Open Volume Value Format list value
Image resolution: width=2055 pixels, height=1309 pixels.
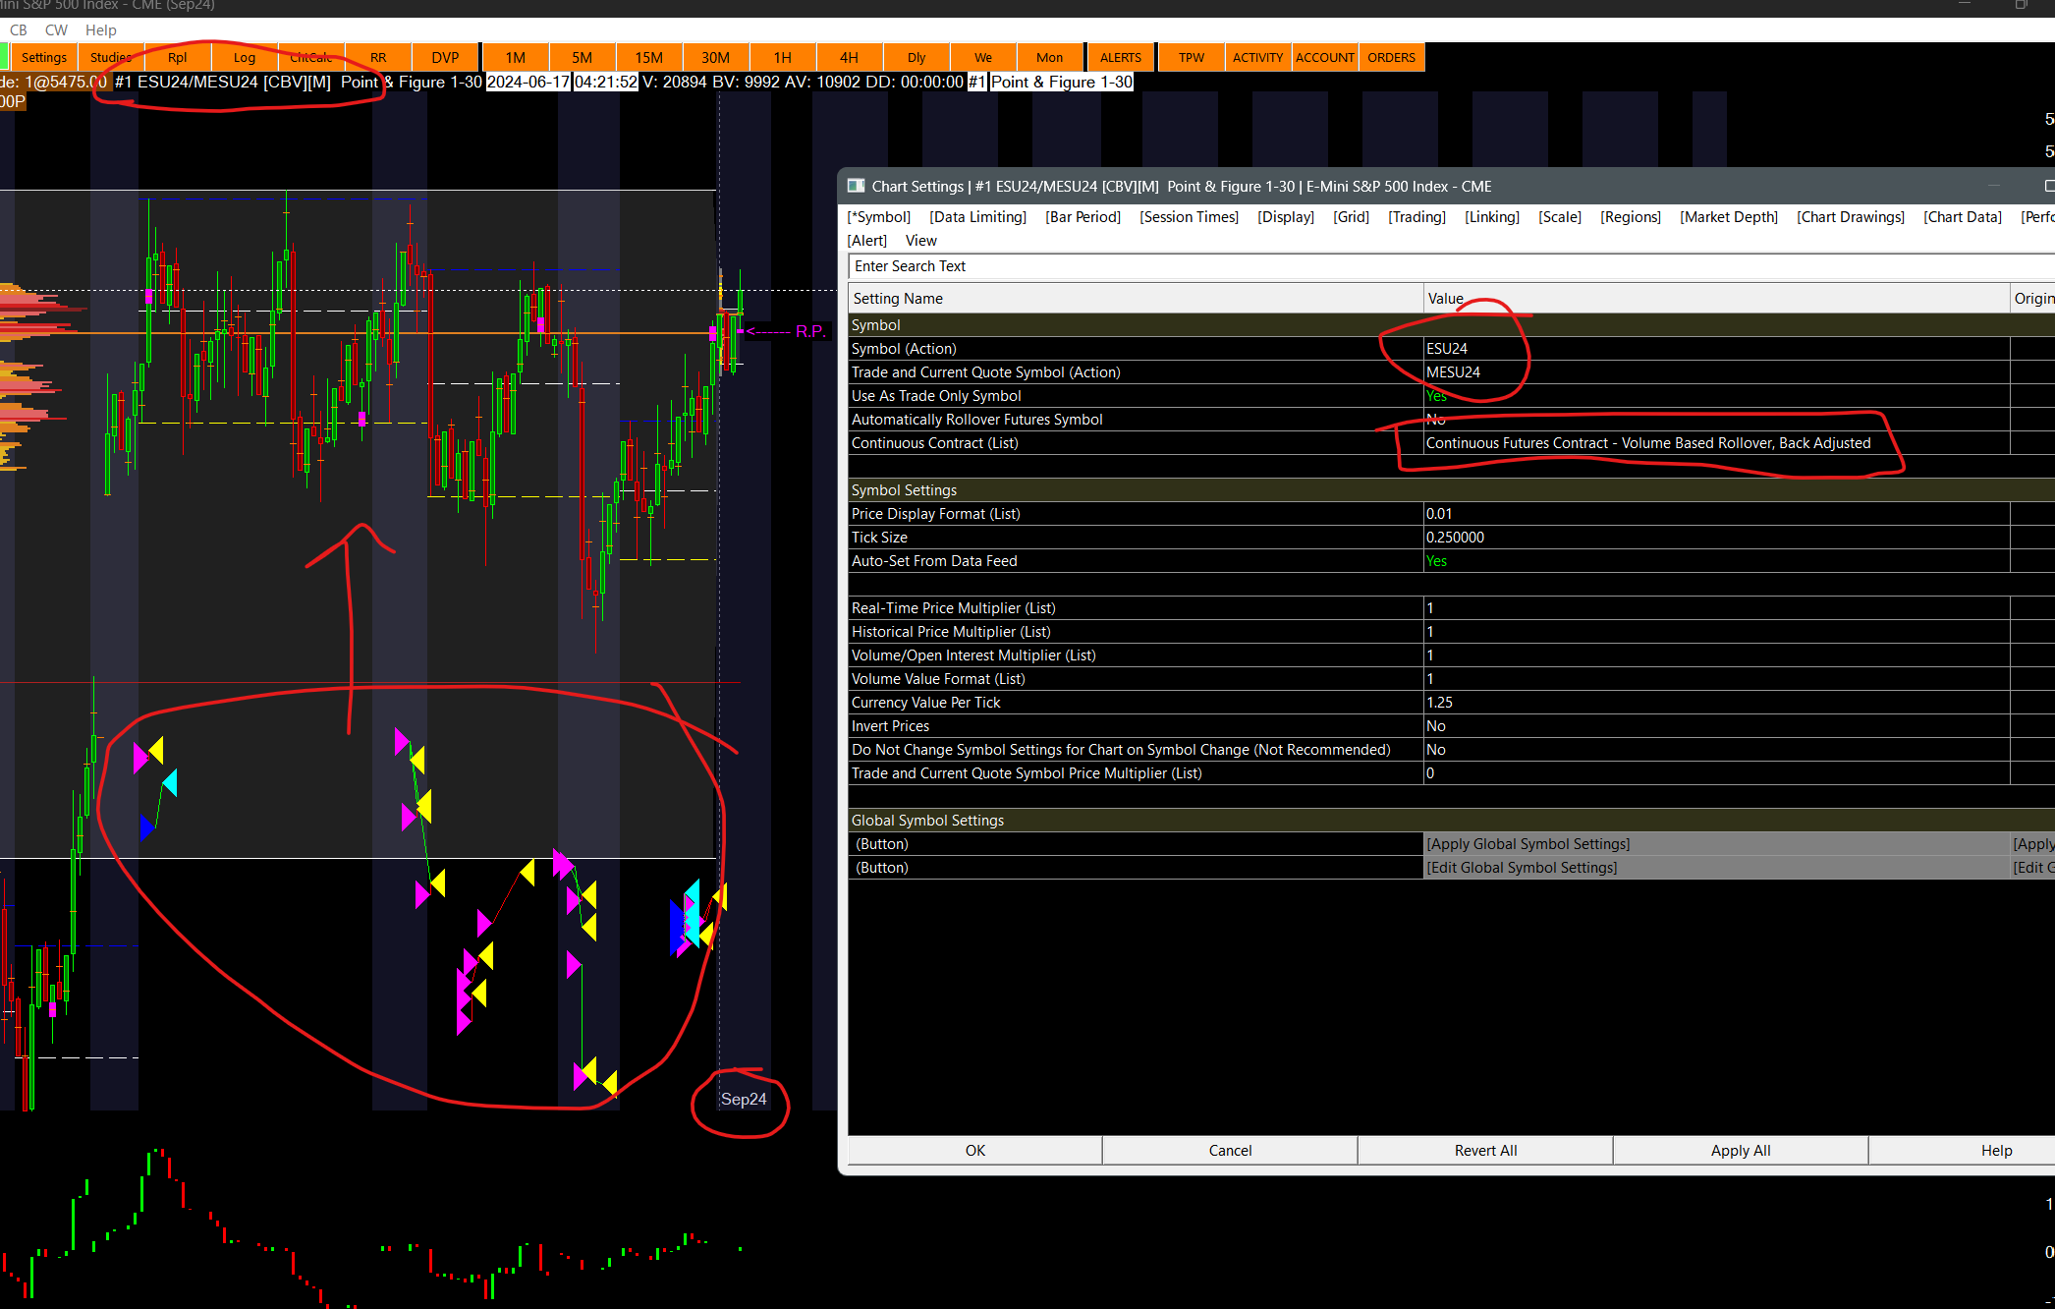[1430, 679]
